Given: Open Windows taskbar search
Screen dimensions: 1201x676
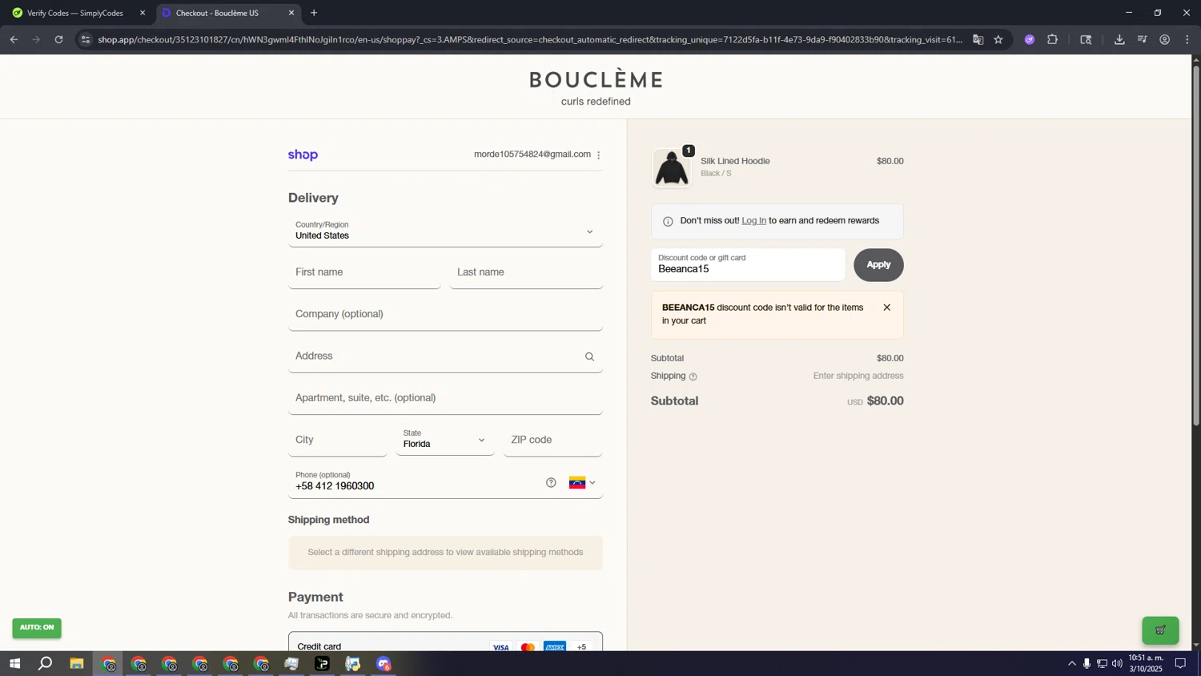Looking at the screenshot, I should [x=46, y=663].
